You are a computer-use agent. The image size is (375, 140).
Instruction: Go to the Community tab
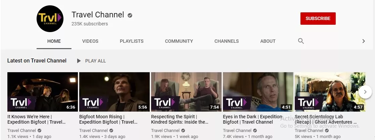coord(179,41)
